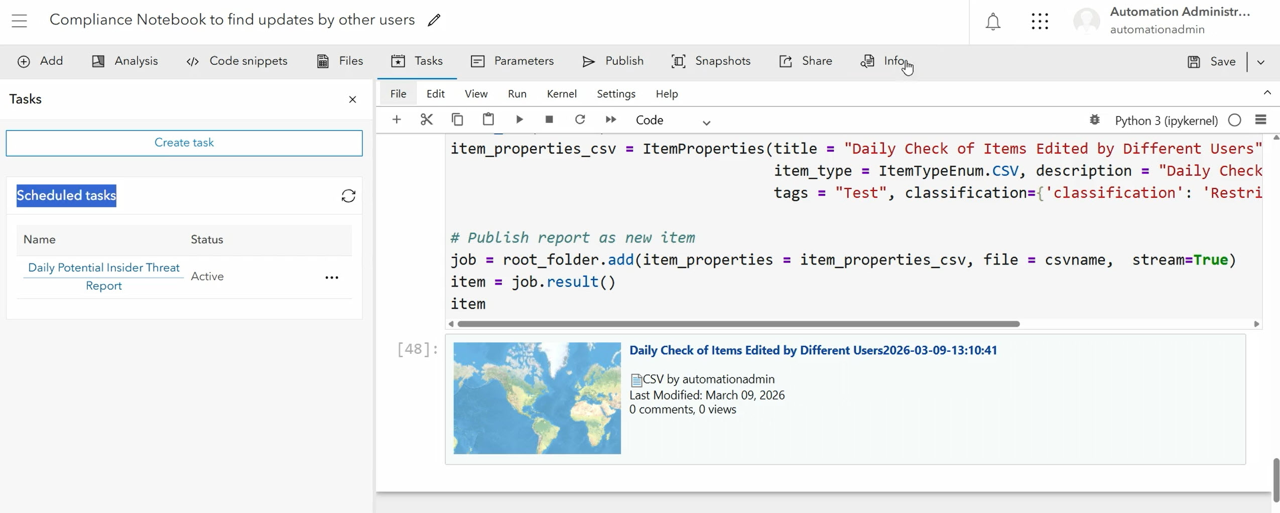Open the View menu
The image size is (1280, 513).
476,94
